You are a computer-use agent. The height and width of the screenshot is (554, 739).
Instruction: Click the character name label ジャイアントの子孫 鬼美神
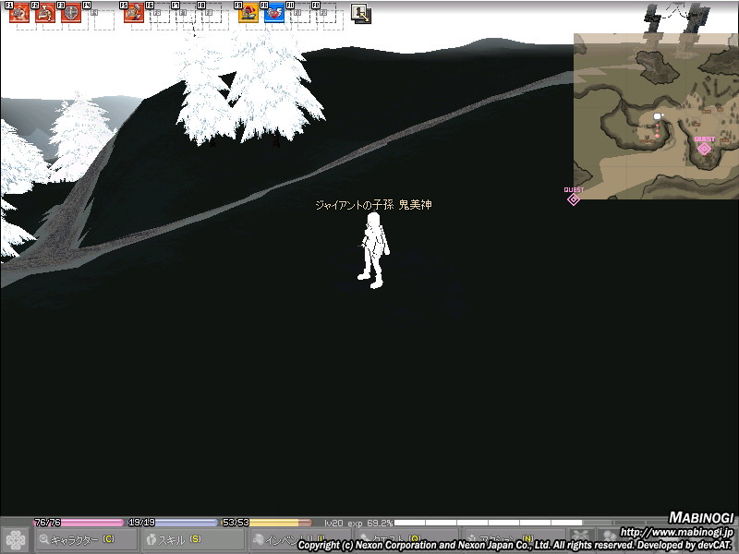click(x=373, y=205)
